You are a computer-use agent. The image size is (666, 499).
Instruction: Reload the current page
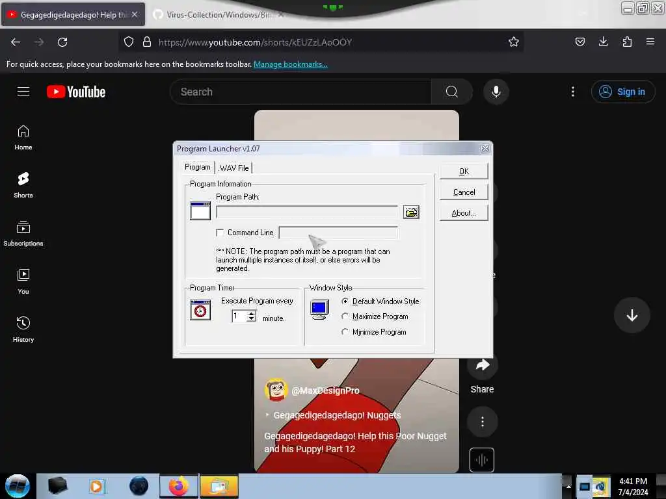(62, 42)
